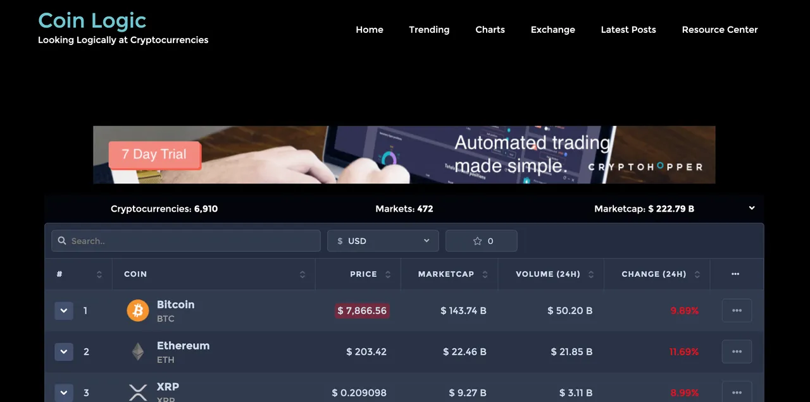810x402 pixels.
Task: Go to the Trending page
Action: coord(429,30)
